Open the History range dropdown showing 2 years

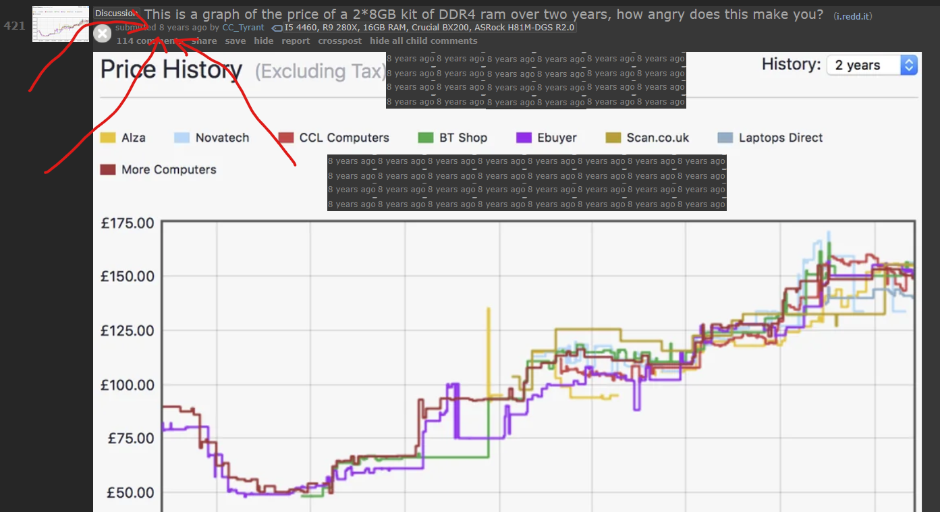pos(873,65)
